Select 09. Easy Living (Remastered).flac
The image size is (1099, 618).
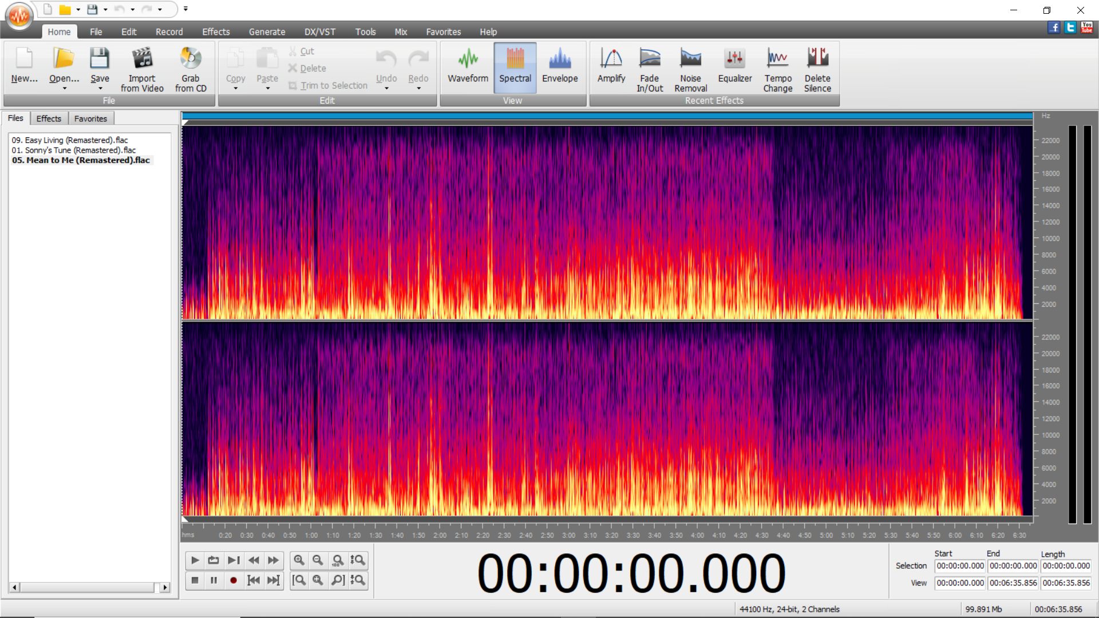click(x=70, y=140)
